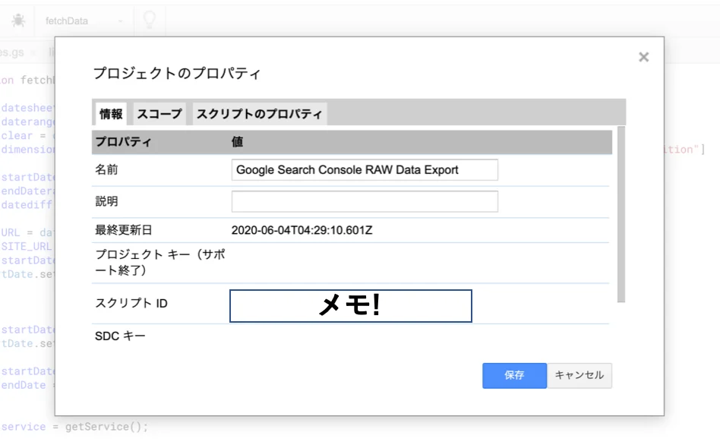Screen dimensions: 720x448
Task: Click the SDC キー label
Action: point(120,336)
